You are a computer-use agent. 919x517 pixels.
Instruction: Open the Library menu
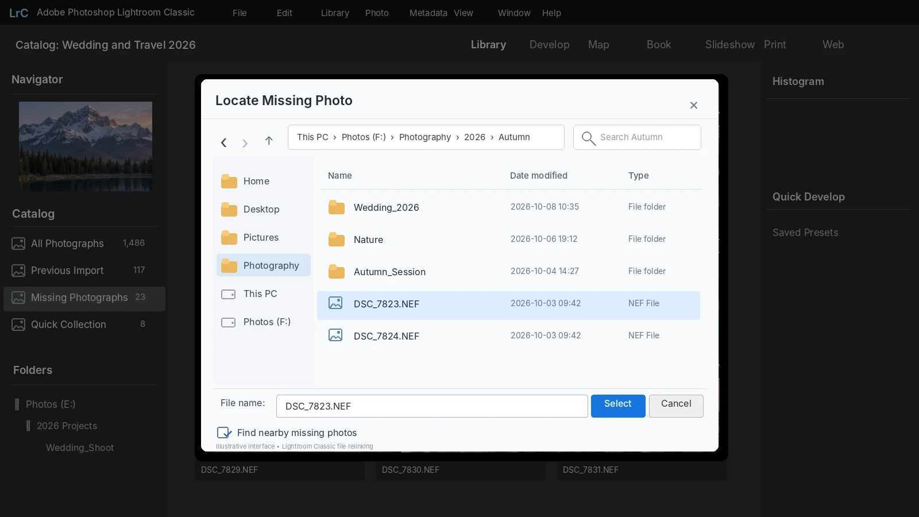[x=335, y=13]
